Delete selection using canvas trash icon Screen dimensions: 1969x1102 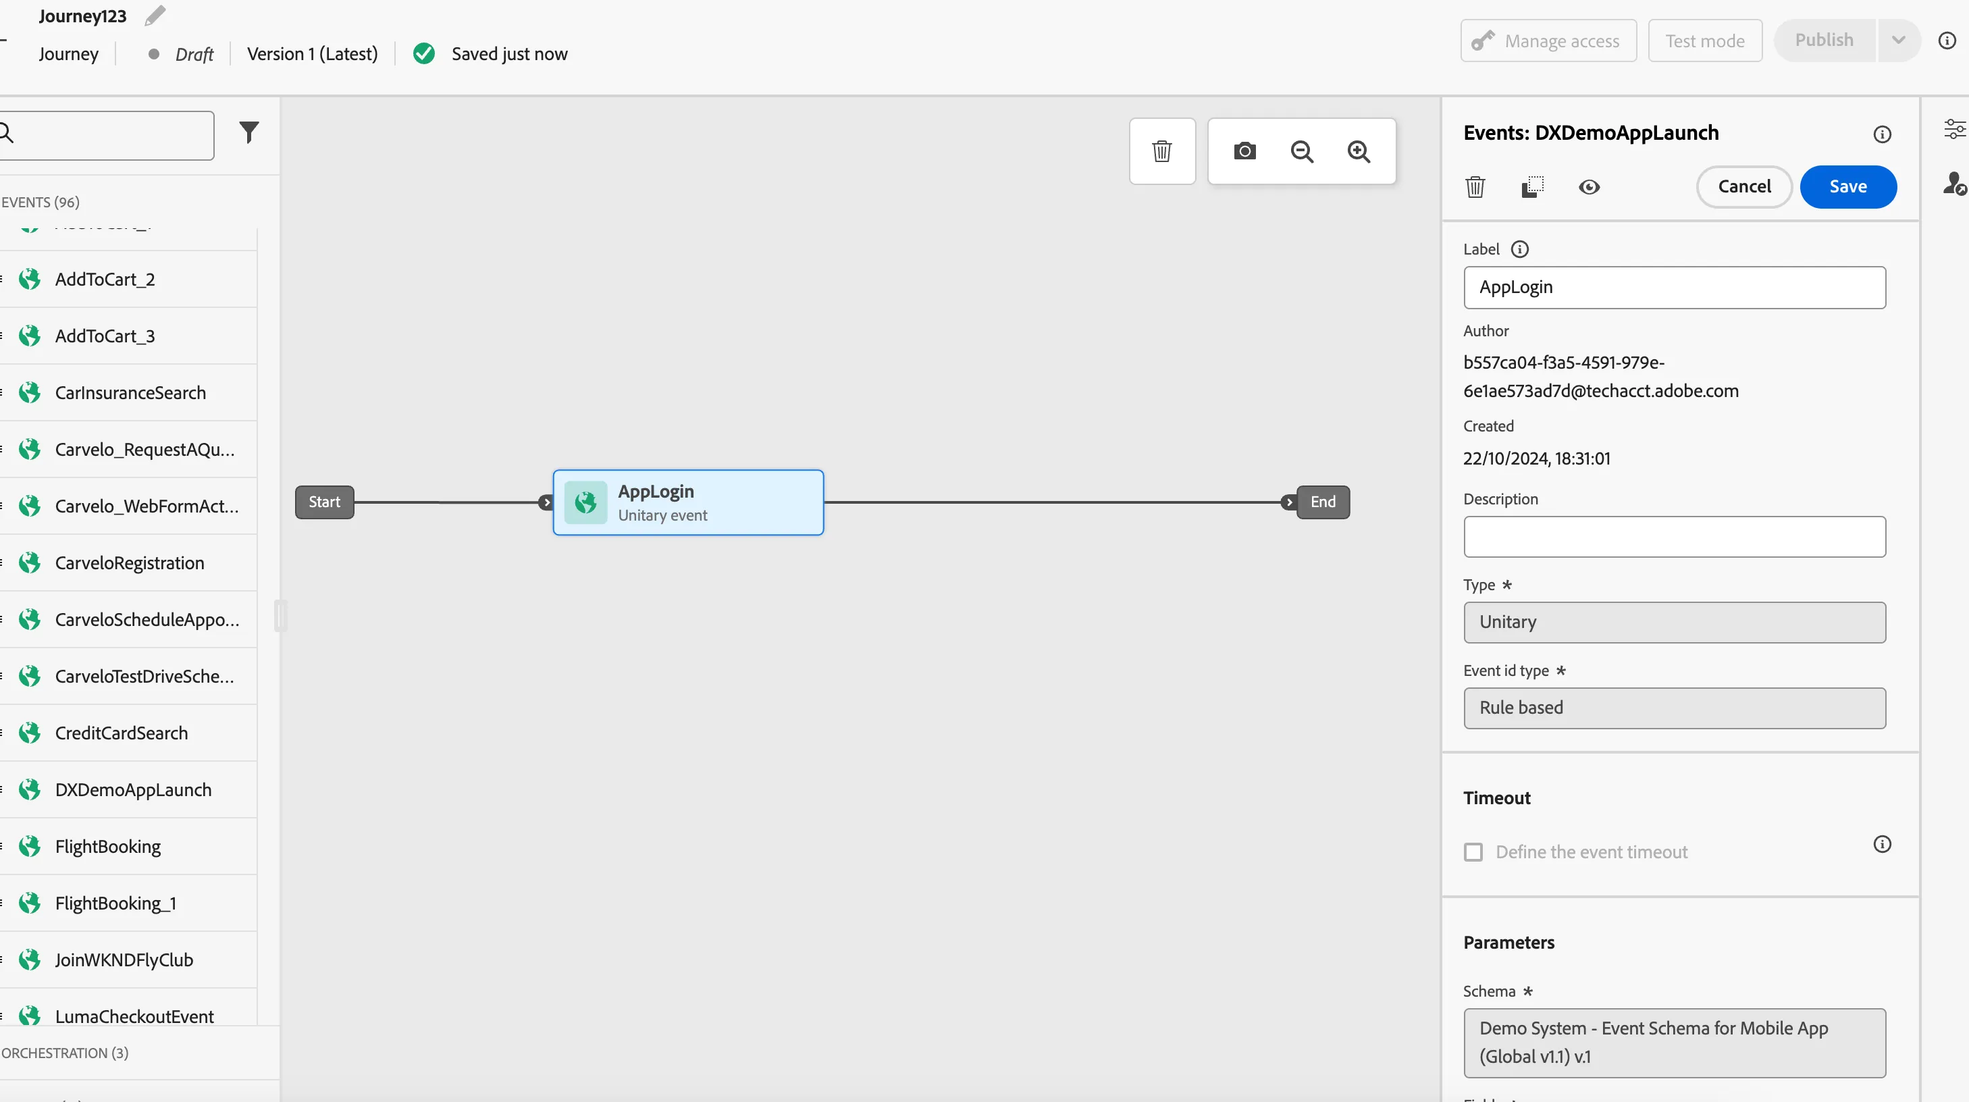coord(1162,151)
